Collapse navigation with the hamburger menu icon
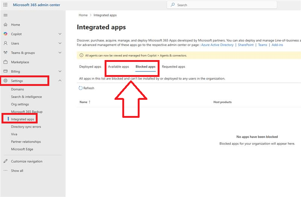Image resolution: width=301 pixels, height=197 pixels. tap(6, 15)
